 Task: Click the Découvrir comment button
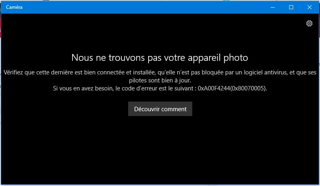click(x=160, y=109)
